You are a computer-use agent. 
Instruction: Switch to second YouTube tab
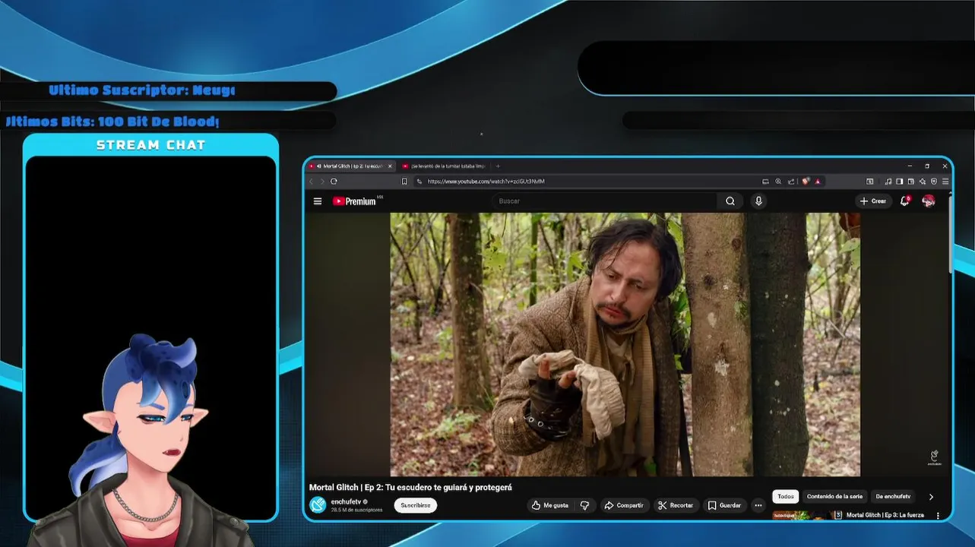pos(444,166)
